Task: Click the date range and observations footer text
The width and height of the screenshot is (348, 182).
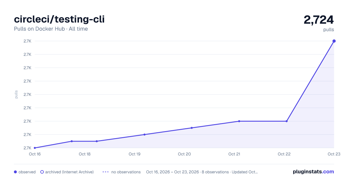Action: pos(202,172)
